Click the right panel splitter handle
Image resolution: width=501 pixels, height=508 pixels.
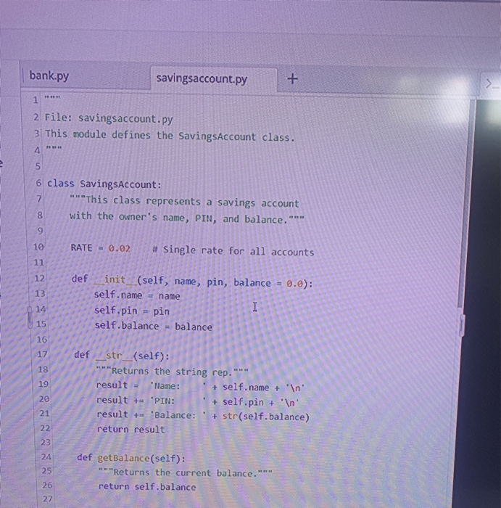tap(462, 326)
